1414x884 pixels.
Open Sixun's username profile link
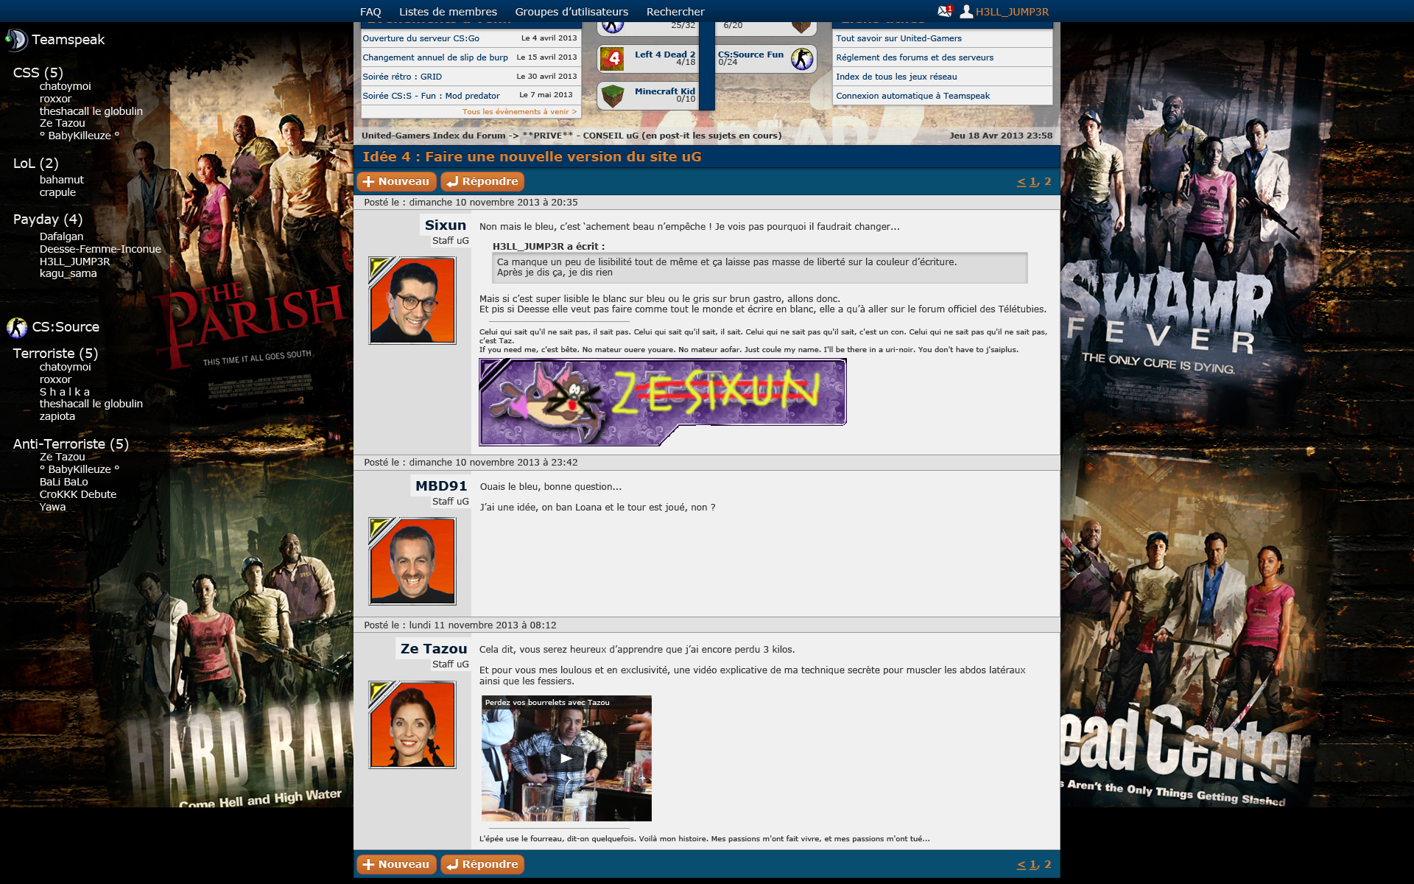(445, 225)
